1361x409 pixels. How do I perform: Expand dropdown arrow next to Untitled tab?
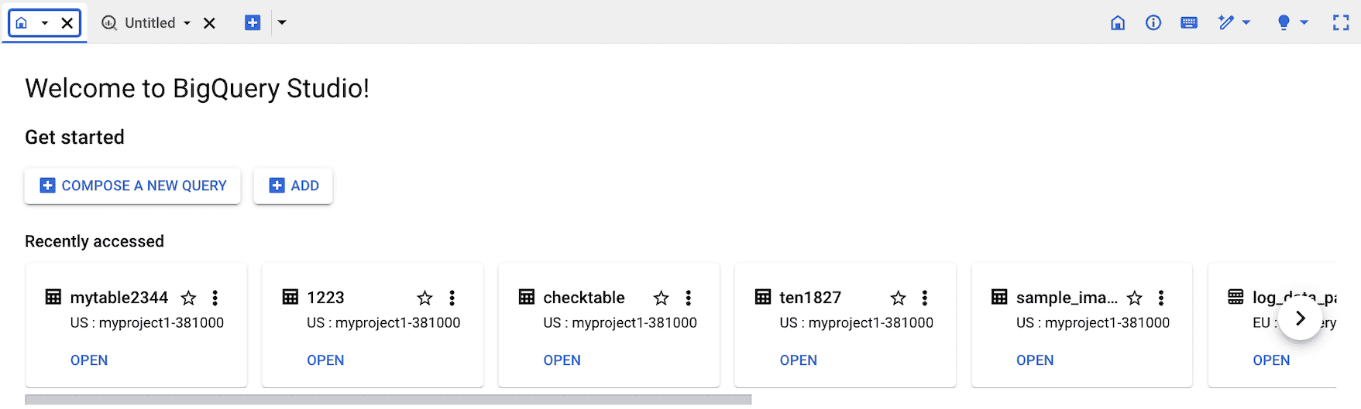187,23
